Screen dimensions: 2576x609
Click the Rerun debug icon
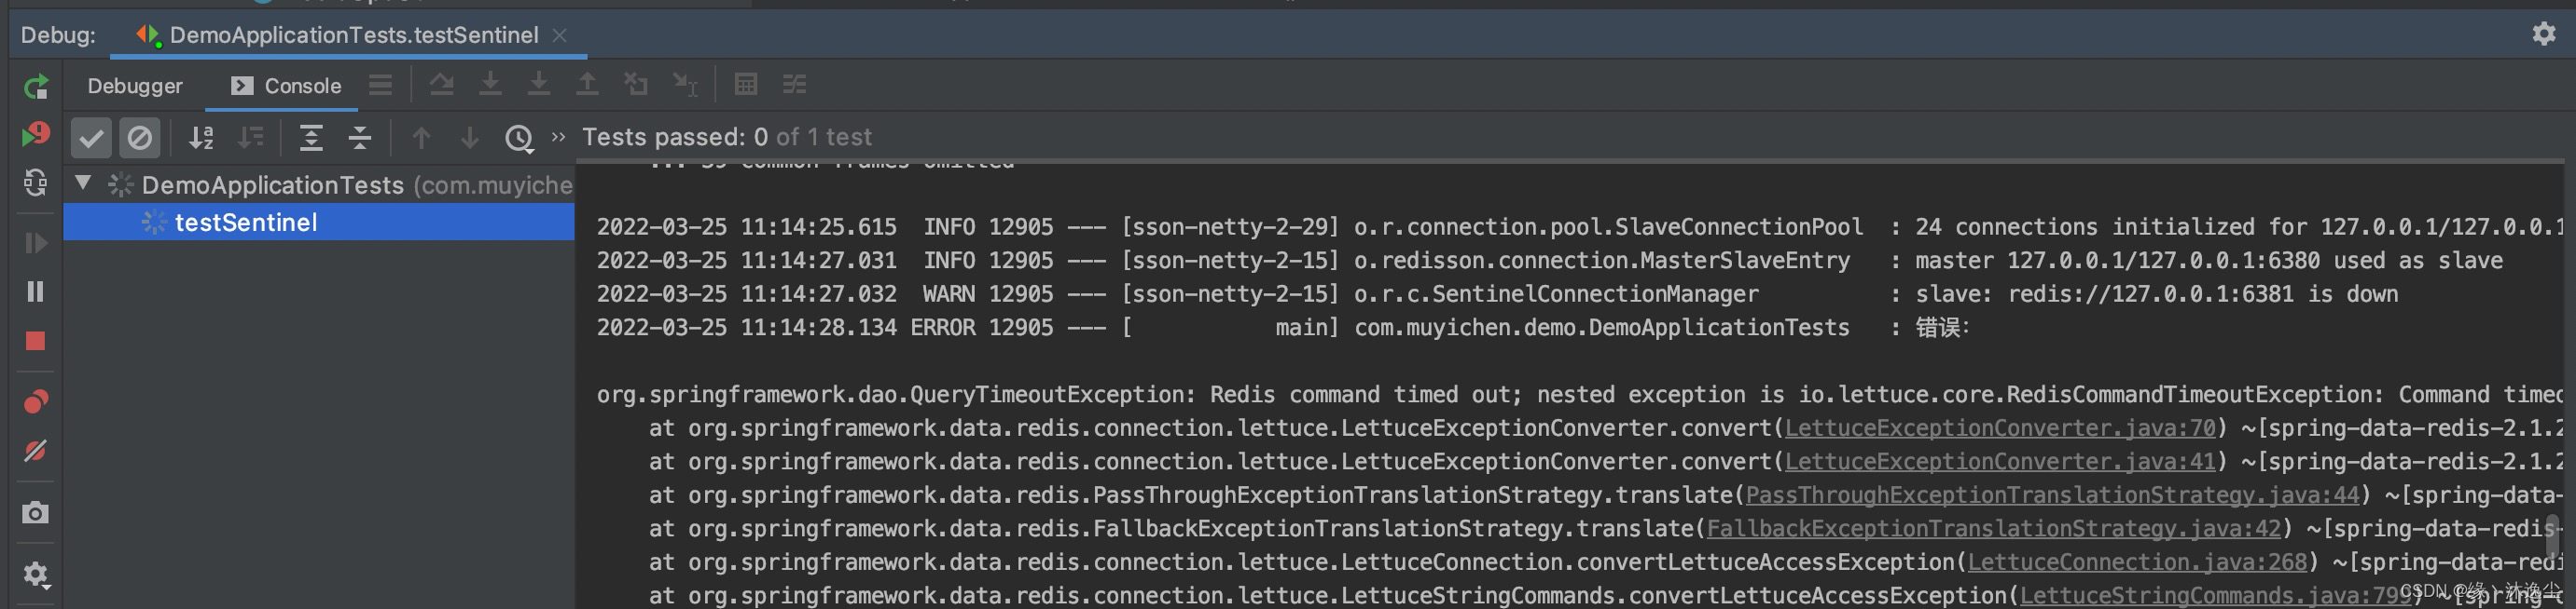pos(36,87)
